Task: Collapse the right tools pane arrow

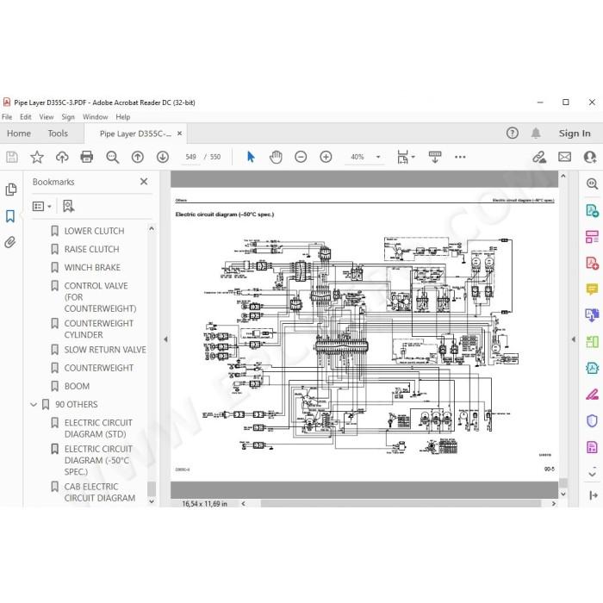Action: pyautogui.click(x=574, y=339)
